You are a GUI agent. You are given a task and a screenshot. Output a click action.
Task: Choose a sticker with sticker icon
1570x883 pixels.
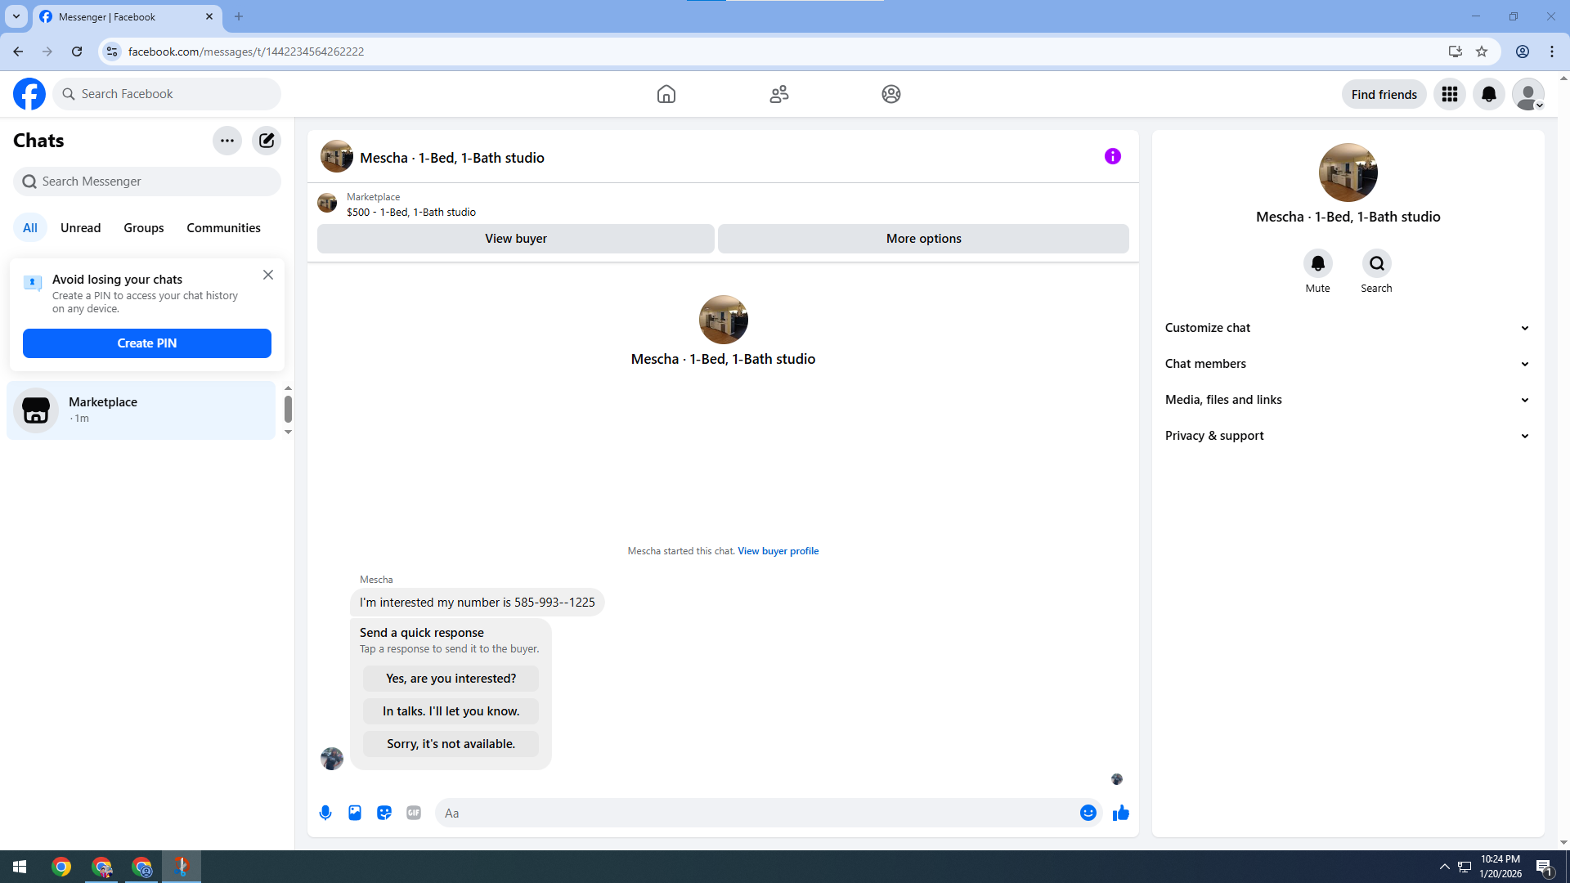384,813
